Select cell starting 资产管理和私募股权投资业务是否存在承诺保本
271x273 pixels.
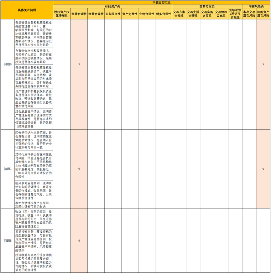pos(34,99)
